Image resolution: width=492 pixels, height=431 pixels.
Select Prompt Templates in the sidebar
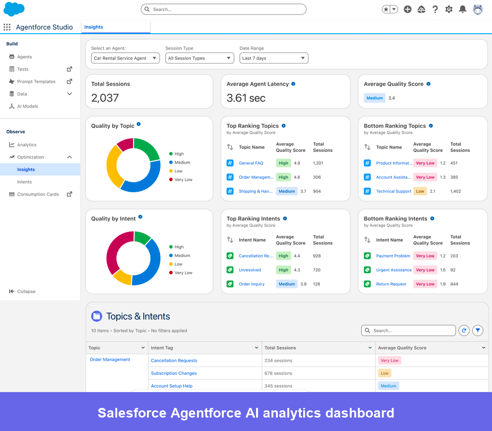click(36, 81)
